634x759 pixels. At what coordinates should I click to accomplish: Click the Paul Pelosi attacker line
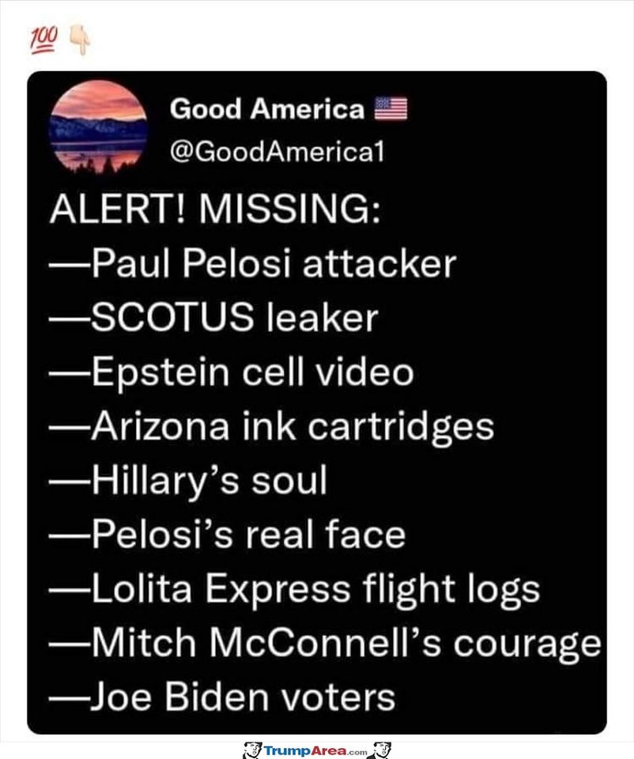tap(253, 264)
